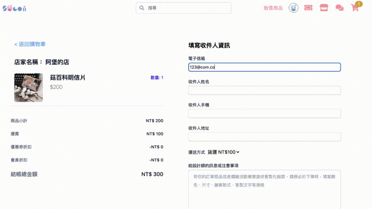Click the 阿堡的店 store name
The image size is (372, 209).
click(57, 62)
